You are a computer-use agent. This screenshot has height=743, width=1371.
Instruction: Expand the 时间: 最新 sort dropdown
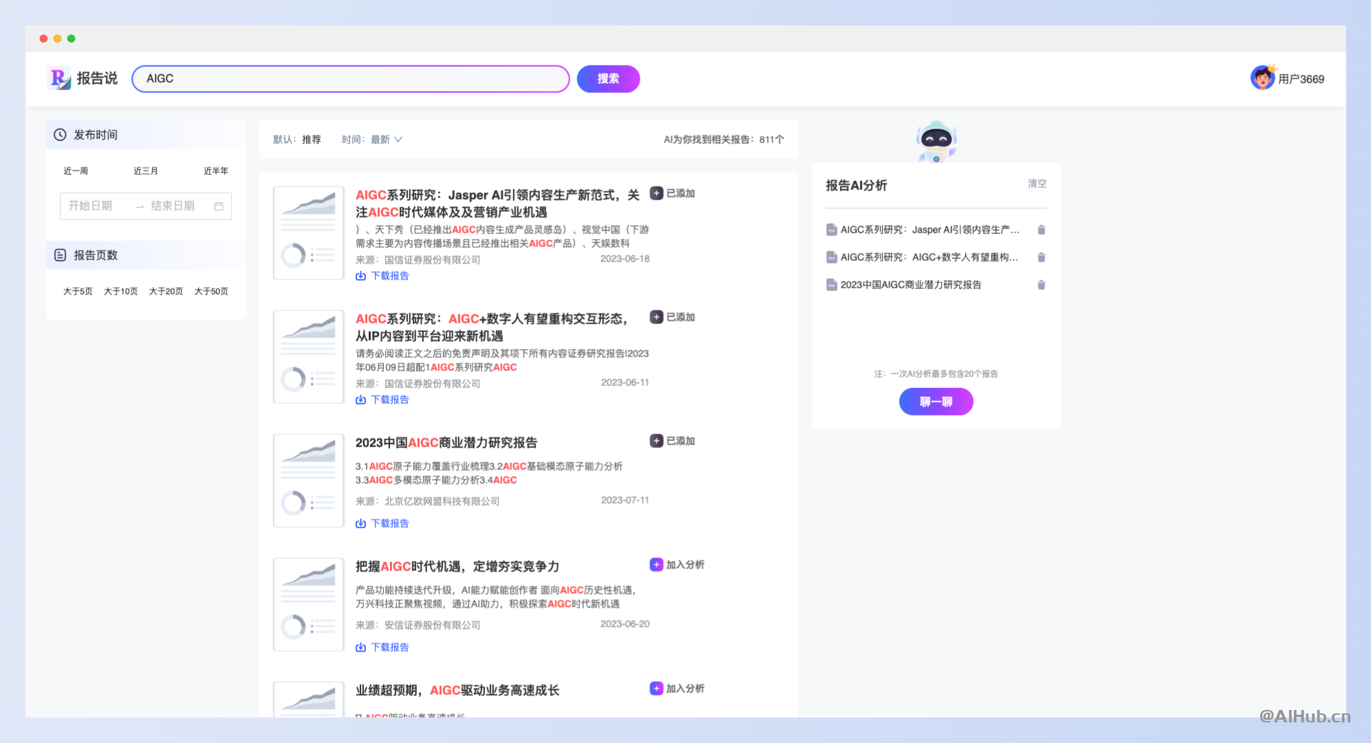(x=372, y=140)
